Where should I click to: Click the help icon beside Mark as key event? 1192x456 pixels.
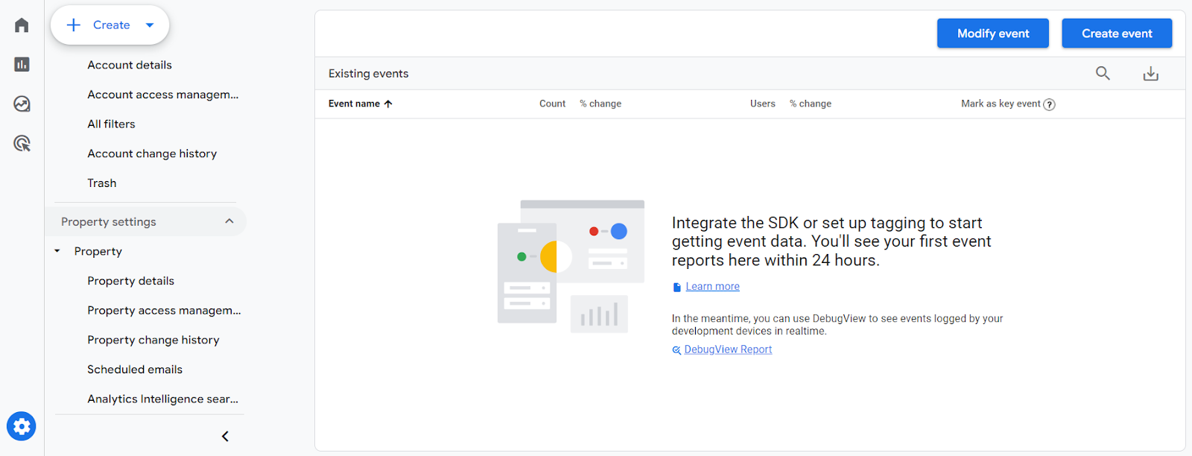(1050, 104)
